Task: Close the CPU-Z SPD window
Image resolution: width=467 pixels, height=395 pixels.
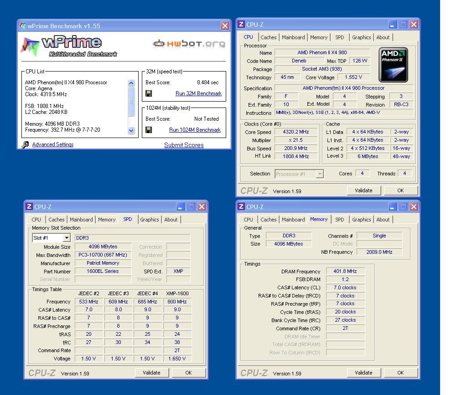Action: pos(202,206)
